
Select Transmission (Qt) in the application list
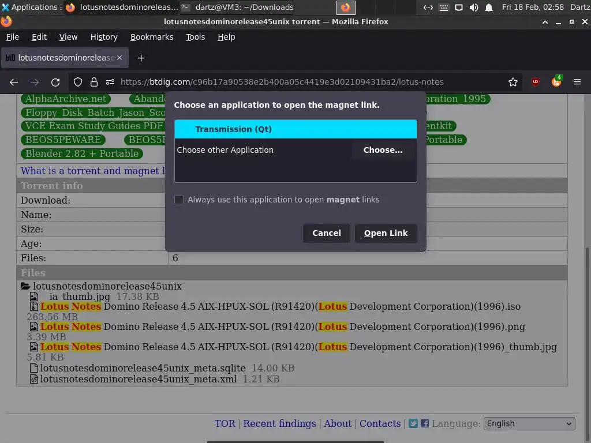[295, 129]
